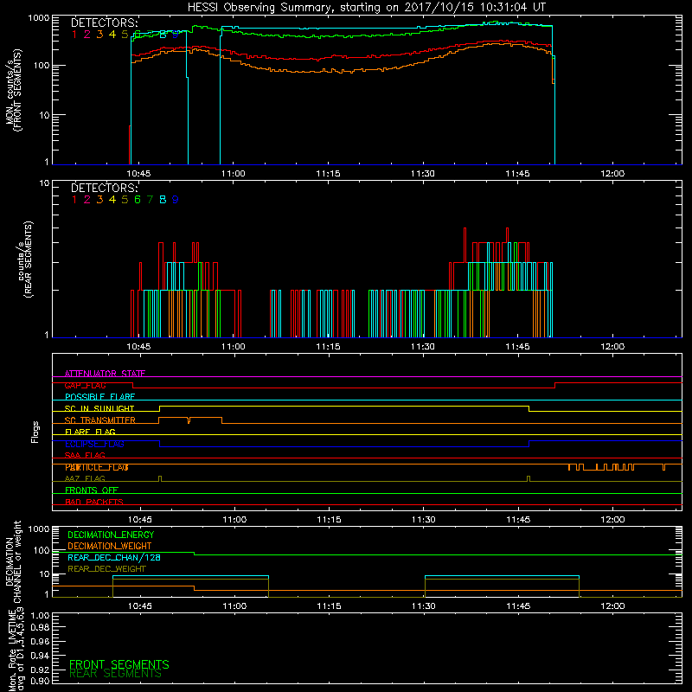Click the AAZ_FLAG label
692x692 pixels.
(x=85, y=479)
